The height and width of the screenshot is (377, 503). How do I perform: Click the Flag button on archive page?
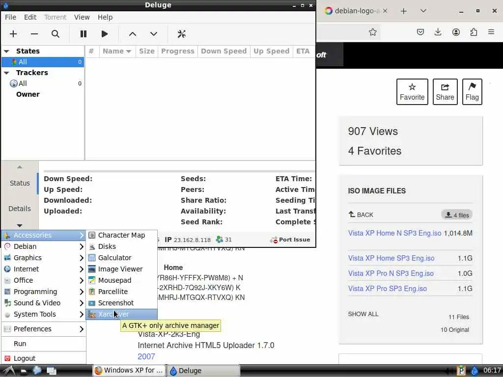click(472, 92)
